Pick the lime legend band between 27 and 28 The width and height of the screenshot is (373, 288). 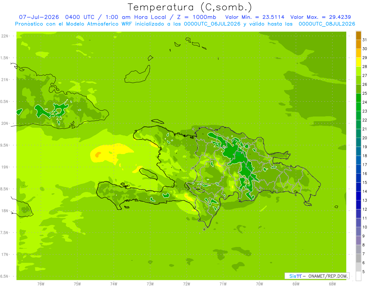click(x=358, y=71)
